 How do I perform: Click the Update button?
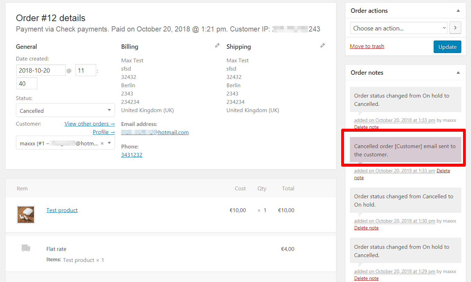tap(447, 47)
